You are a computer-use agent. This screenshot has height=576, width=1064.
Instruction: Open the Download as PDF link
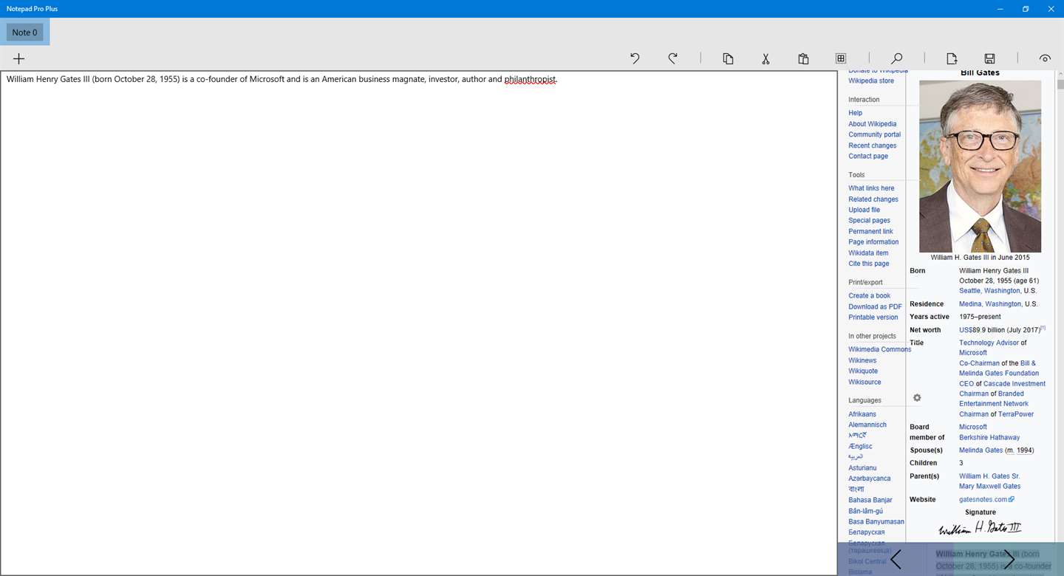pyautogui.click(x=875, y=306)
